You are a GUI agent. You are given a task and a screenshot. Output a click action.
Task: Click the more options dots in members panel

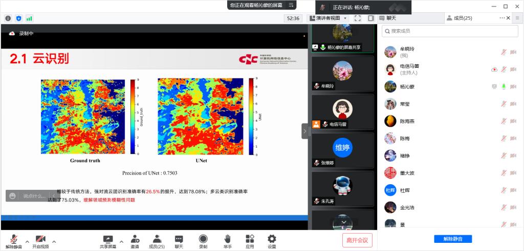click(503, 18)
